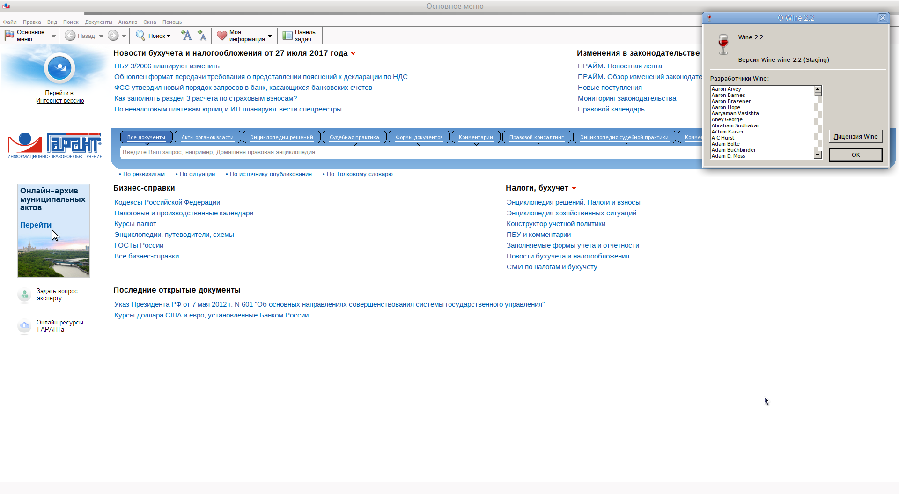Click the small icon in Wine dialog title bar
The width and height of the screenshot is (899, 494).
point(709,18)
